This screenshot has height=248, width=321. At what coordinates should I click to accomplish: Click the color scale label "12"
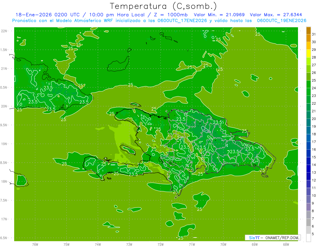314,180
